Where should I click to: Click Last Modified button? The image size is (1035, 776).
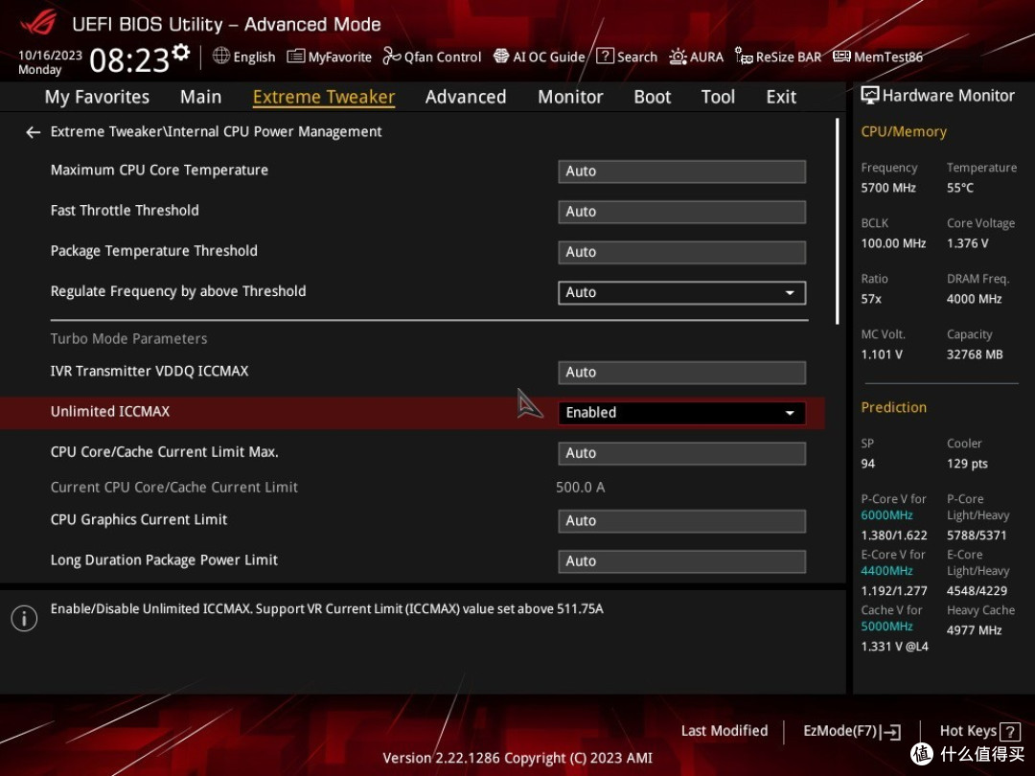click(x=724, y=731)
